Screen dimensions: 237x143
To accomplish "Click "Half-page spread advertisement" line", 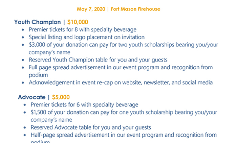I will point(124,135).
